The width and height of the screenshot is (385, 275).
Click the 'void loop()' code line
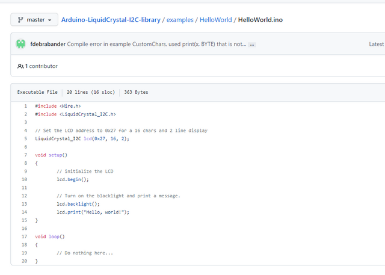click(50, 236)
